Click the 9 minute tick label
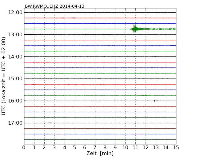200x160 pixels. (115, 148)
